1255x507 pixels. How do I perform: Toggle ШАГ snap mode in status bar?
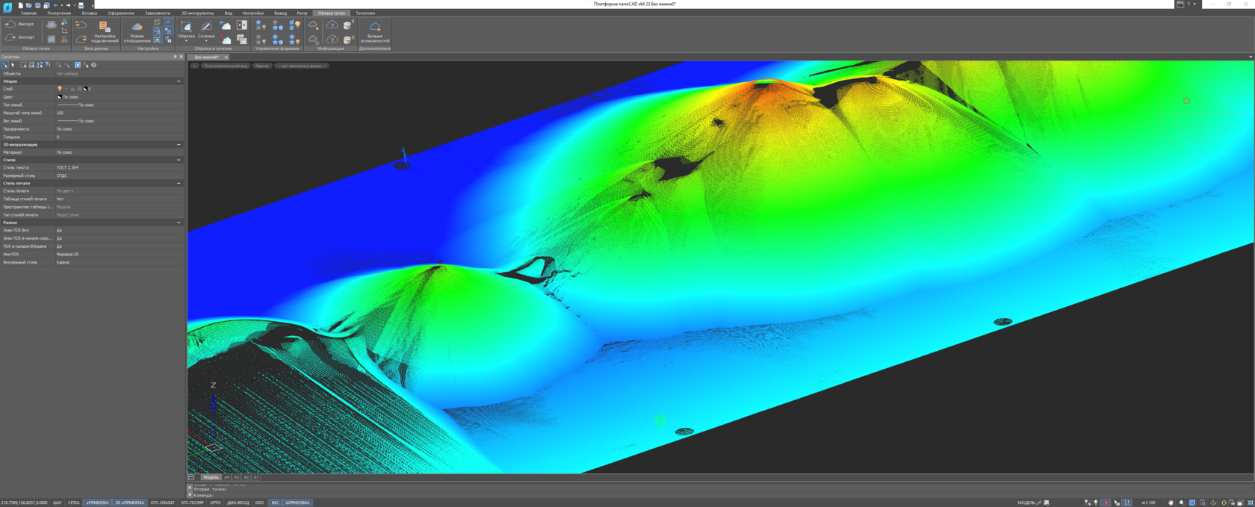[58, 503]
